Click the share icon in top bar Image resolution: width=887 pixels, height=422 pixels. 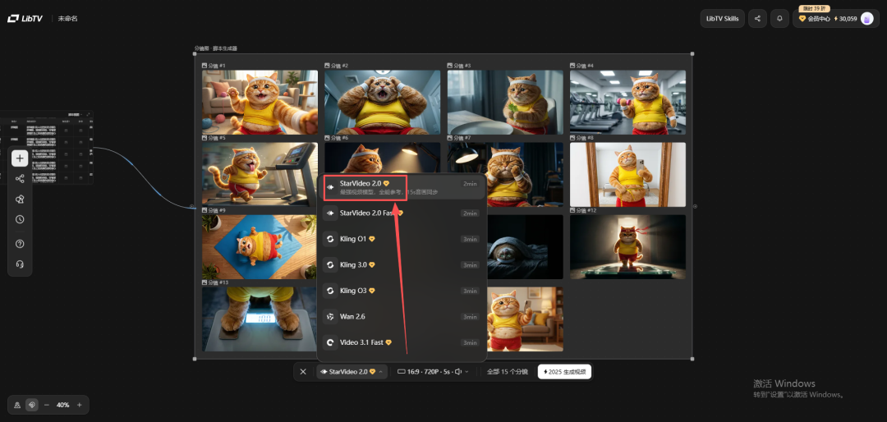757,18
